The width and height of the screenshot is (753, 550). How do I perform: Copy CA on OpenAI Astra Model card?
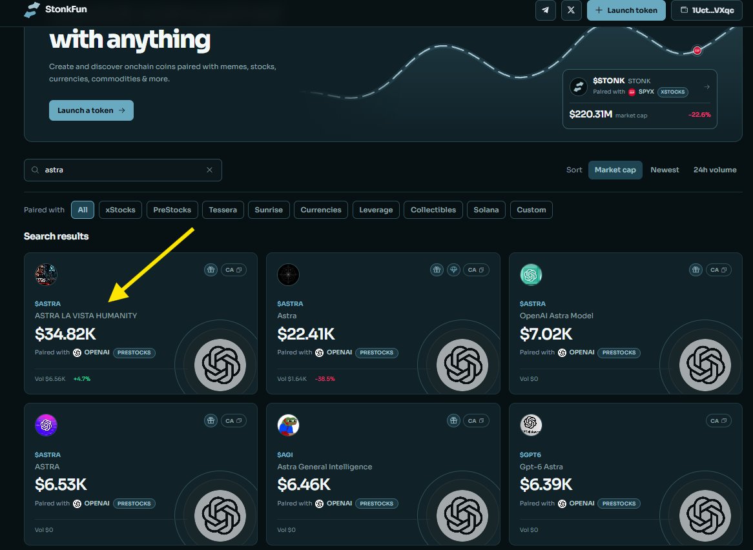(719, 270)
